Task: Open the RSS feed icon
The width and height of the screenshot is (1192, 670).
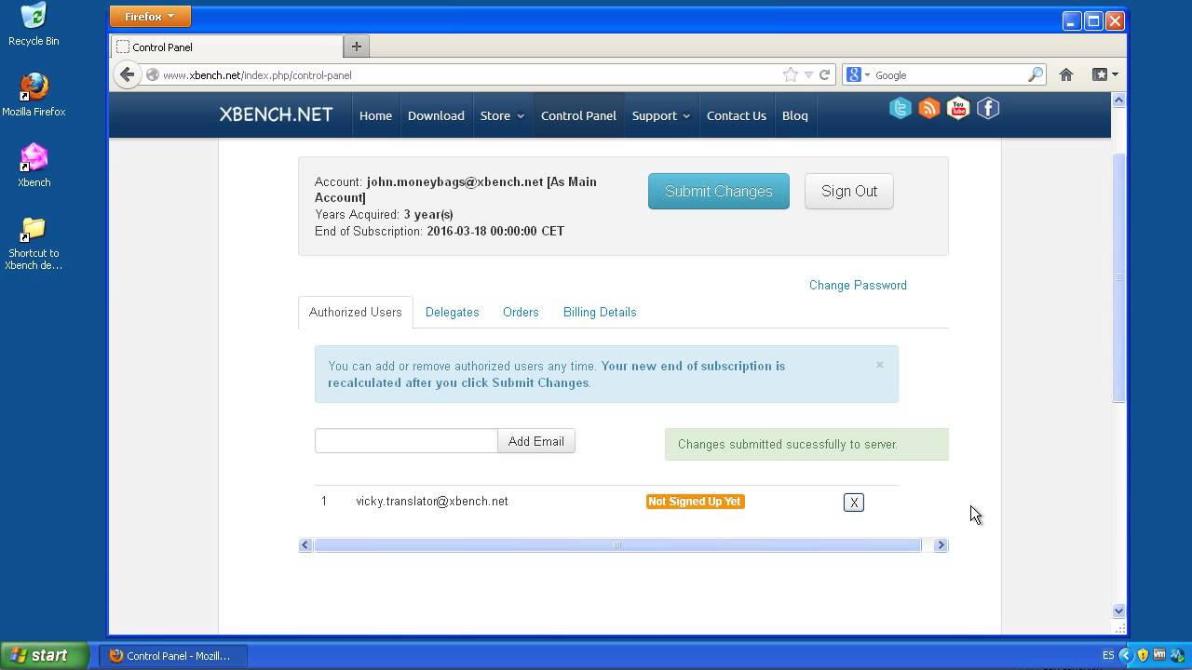Action: [x=929, y=109]
